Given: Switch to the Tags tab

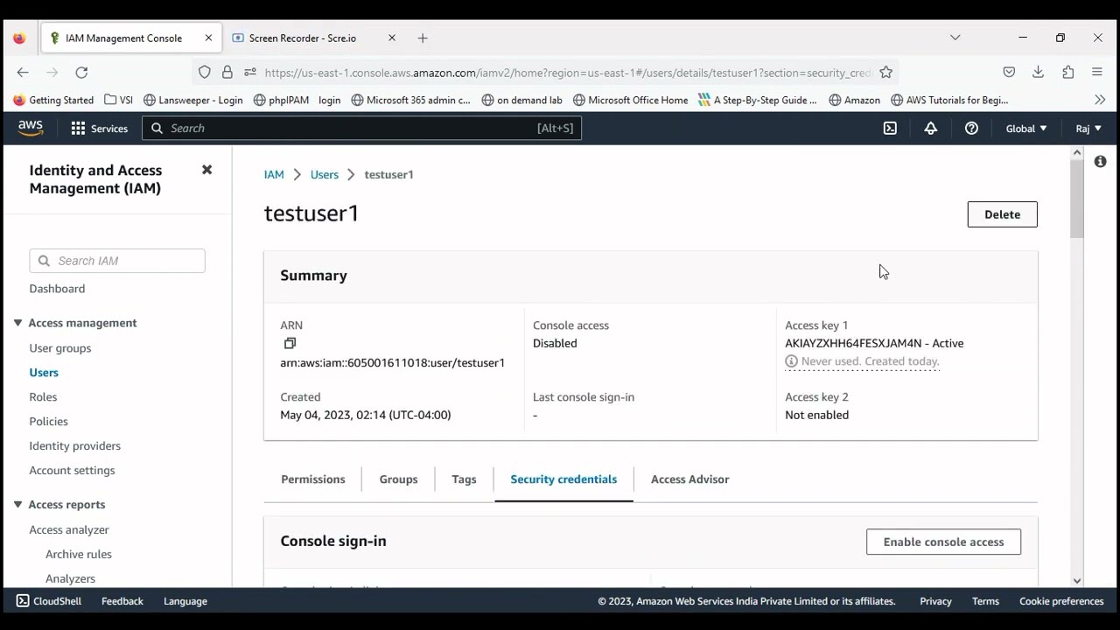Looking at the screenshot, I should (464, 479).
